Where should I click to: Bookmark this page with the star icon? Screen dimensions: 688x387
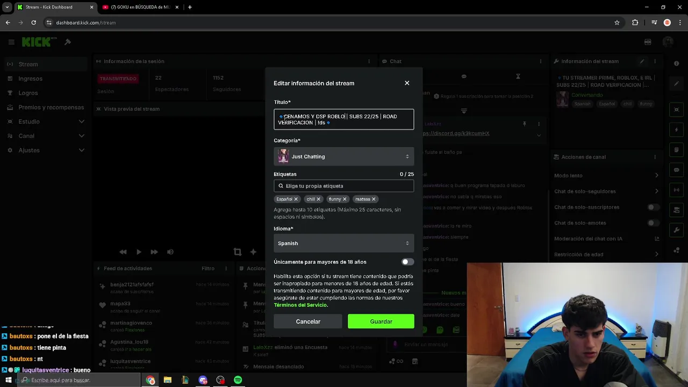(617, 23)
